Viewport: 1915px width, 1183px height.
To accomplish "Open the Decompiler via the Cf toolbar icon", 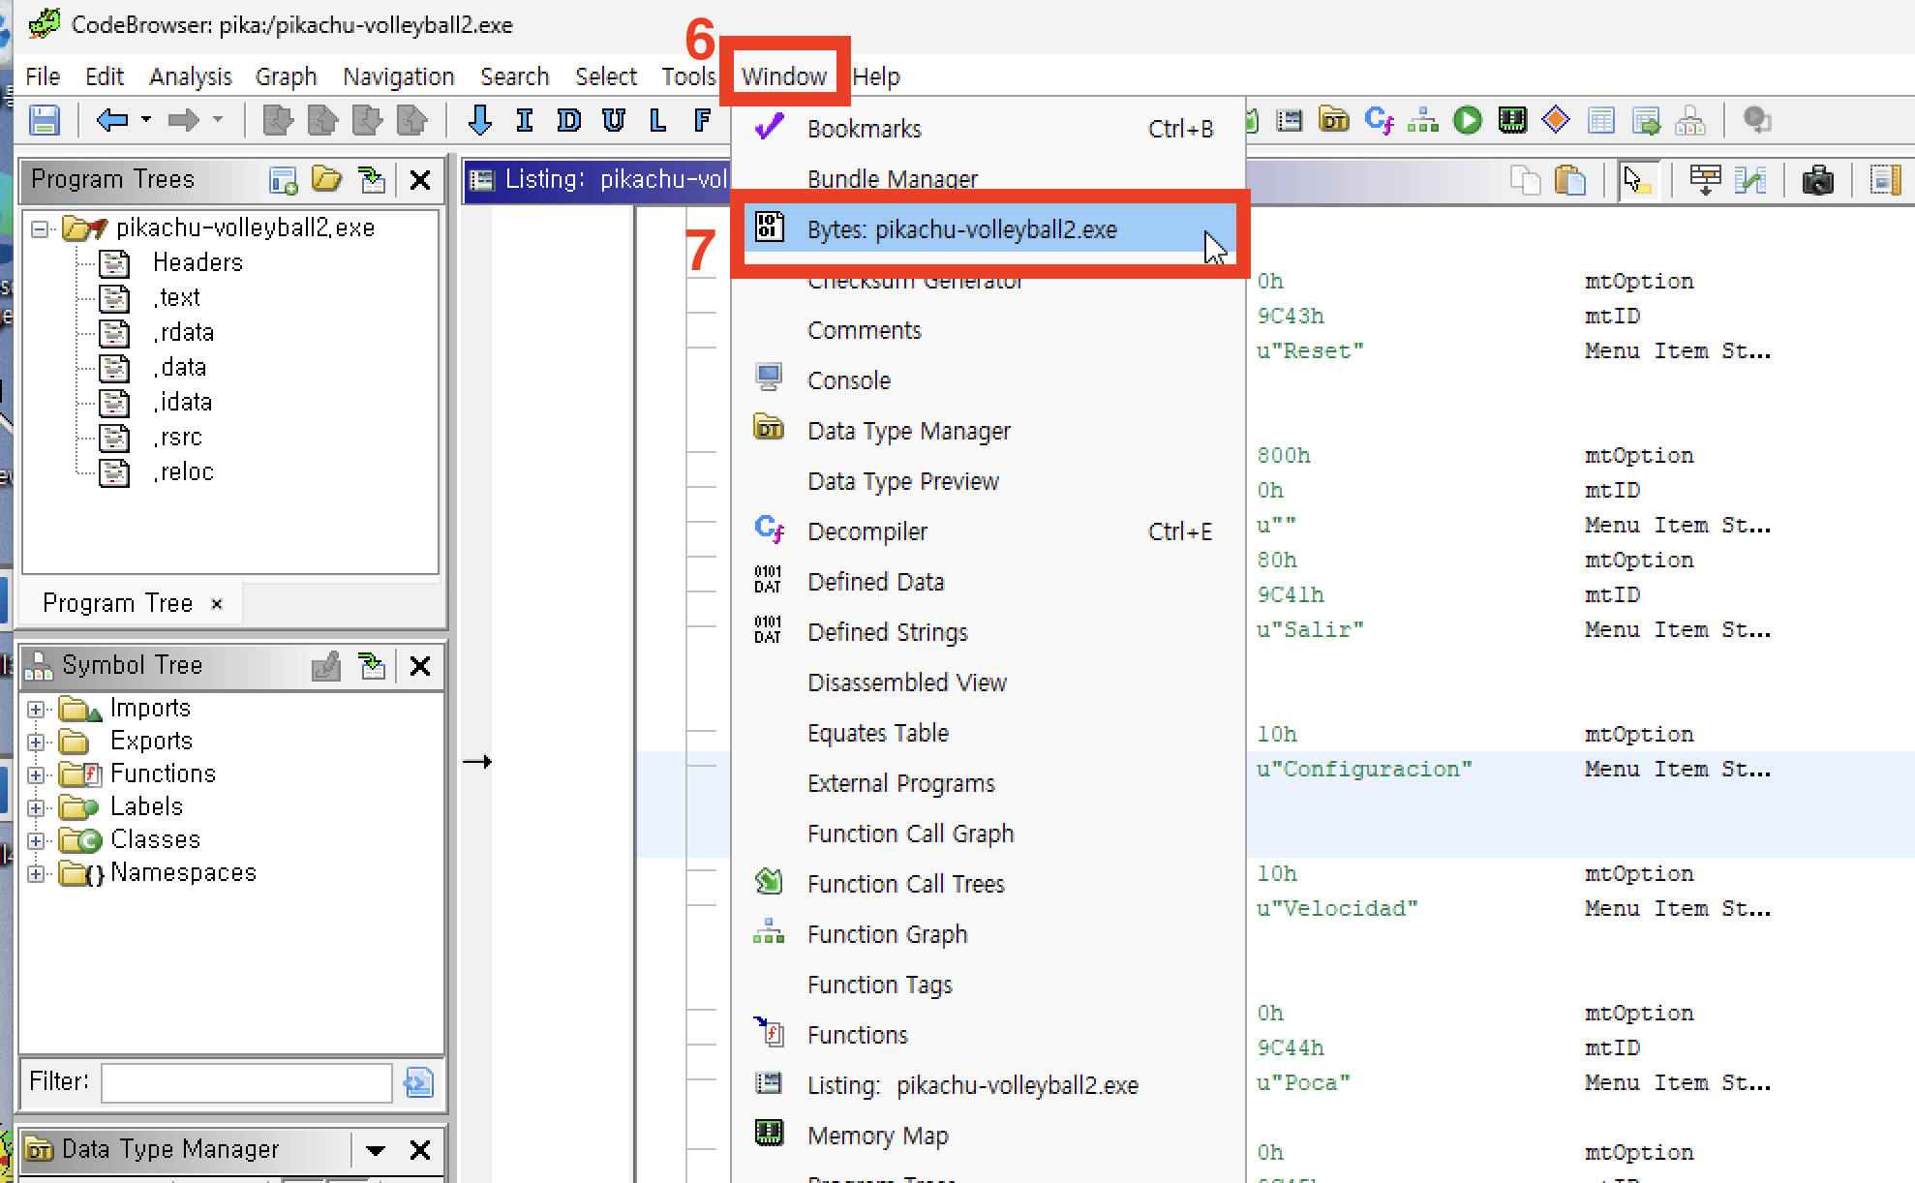I will click(x=1379, y=121).
